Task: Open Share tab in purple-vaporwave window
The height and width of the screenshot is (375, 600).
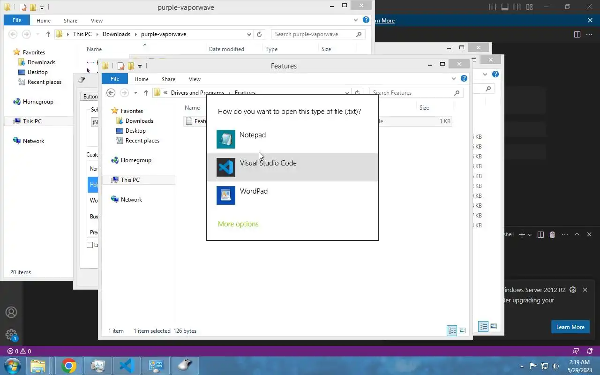Action: tap(71, 21)
